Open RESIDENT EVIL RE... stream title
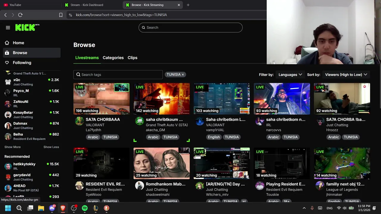The height and width of the screenshot is (214, 381). [105, 184]
